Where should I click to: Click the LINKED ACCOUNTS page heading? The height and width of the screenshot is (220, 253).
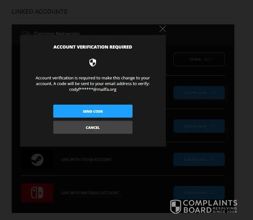click(40, 12)
